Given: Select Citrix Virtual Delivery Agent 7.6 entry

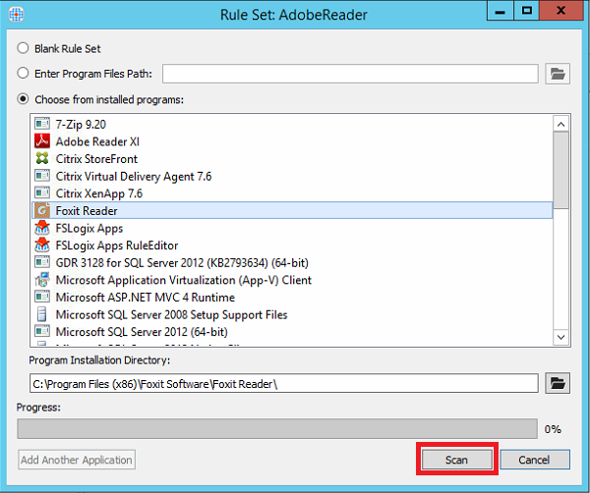Looking at the screenshot, I should [x=292, y=176].
